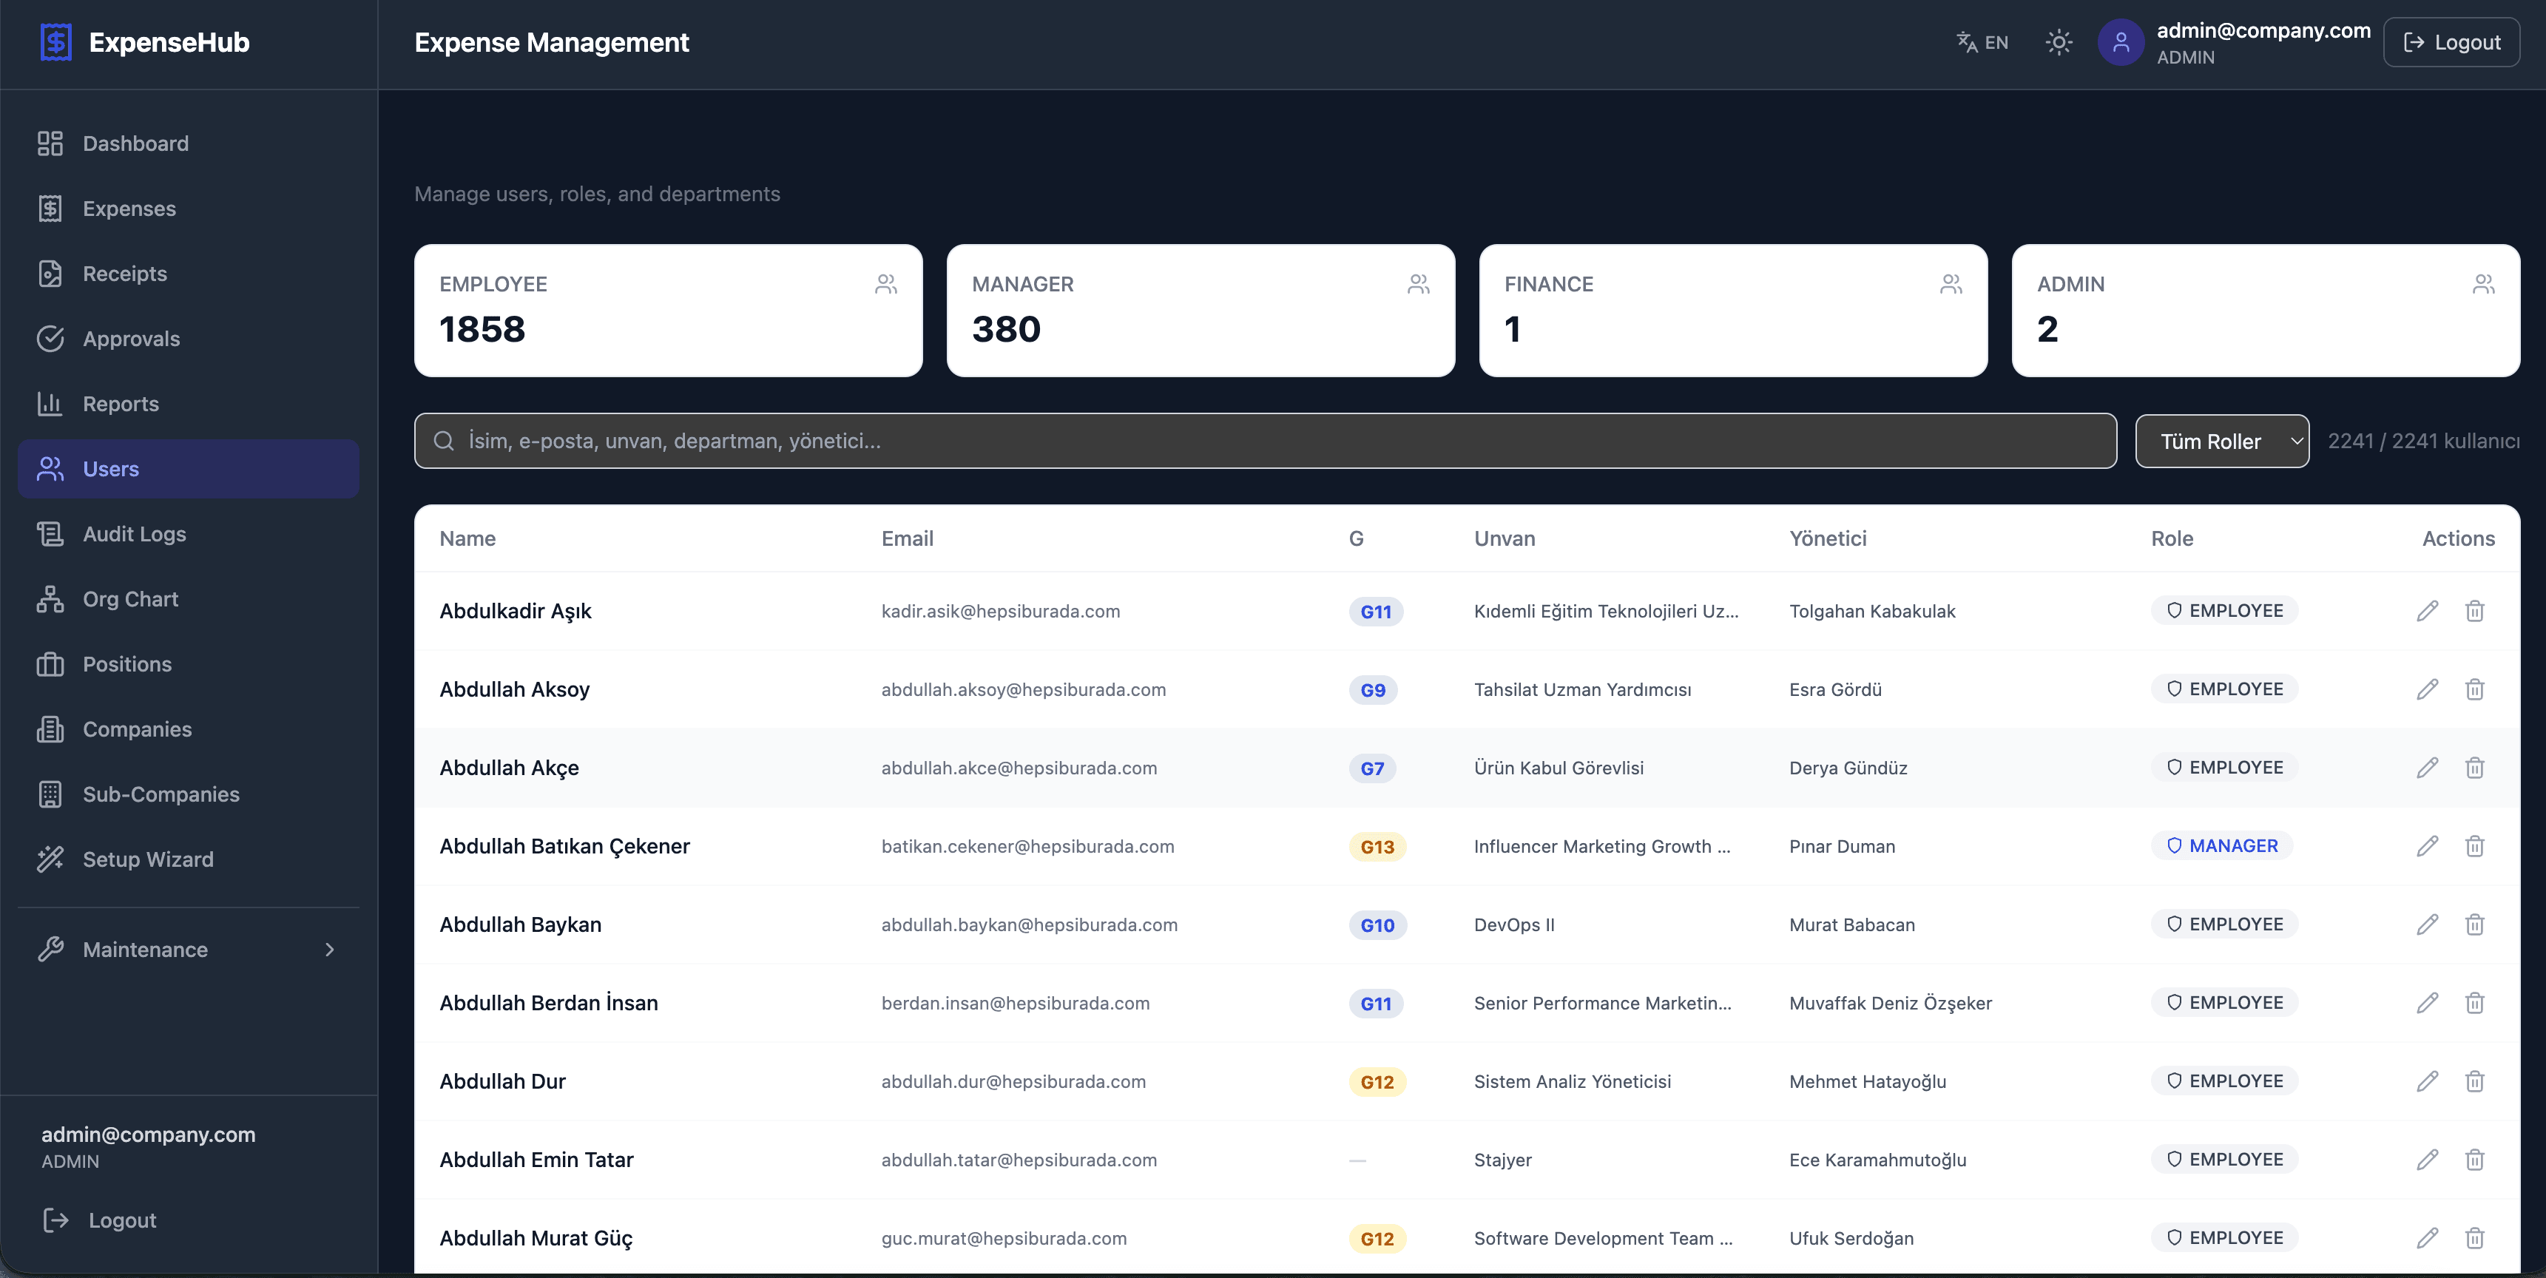2546x1278 pixels.
Task: Edit user Abdullah Akçe
Action: pos(2428,768)
